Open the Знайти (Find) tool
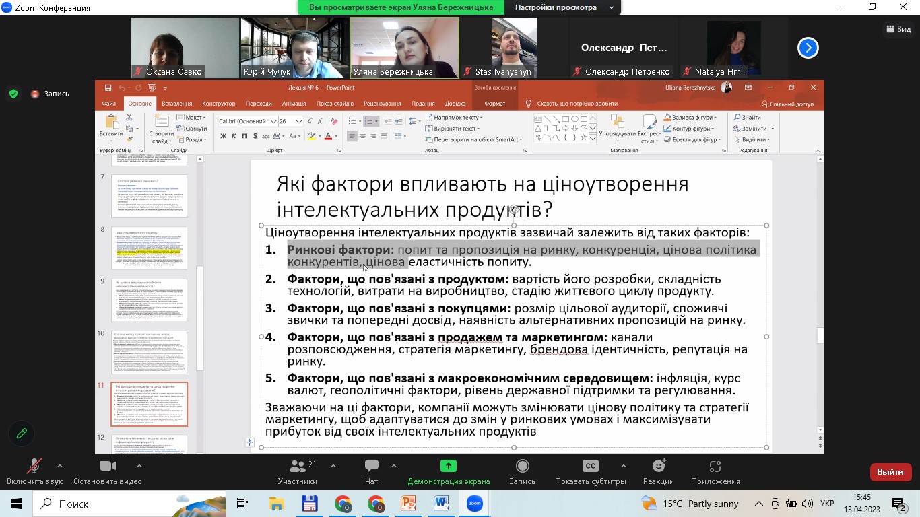The height and width of the screenshot is (517, 920). (750, 116)
